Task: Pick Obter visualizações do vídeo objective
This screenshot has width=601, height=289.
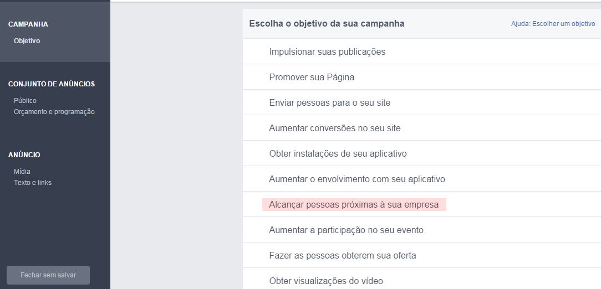Action: click(x=325, y=281)
